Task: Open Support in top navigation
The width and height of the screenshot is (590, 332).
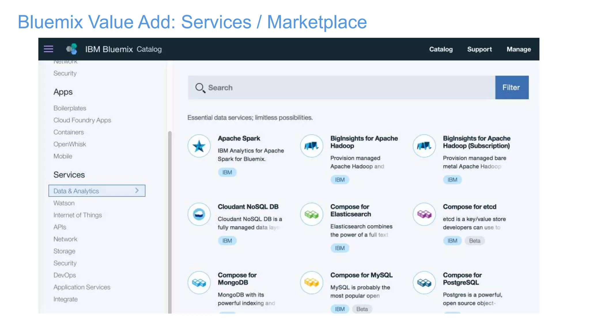Action: click(x=479, y=49)
